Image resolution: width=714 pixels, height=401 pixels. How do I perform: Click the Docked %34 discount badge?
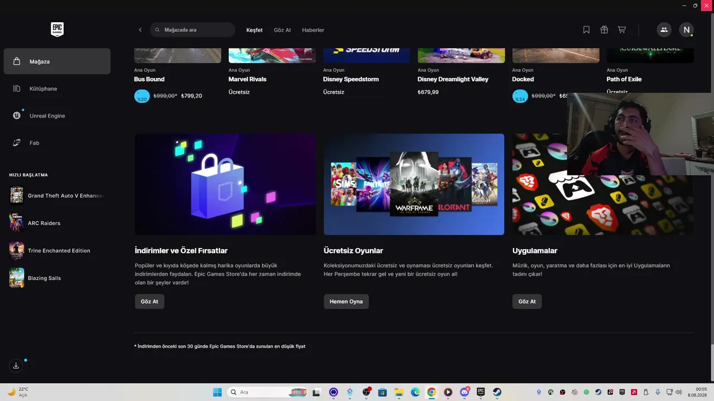coord(520,96)
